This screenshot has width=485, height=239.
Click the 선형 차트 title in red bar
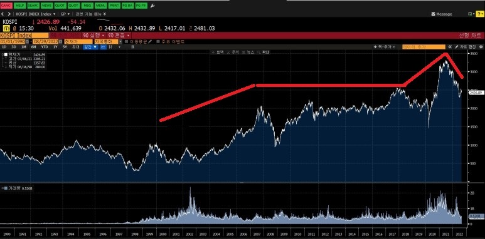point(470,36)
